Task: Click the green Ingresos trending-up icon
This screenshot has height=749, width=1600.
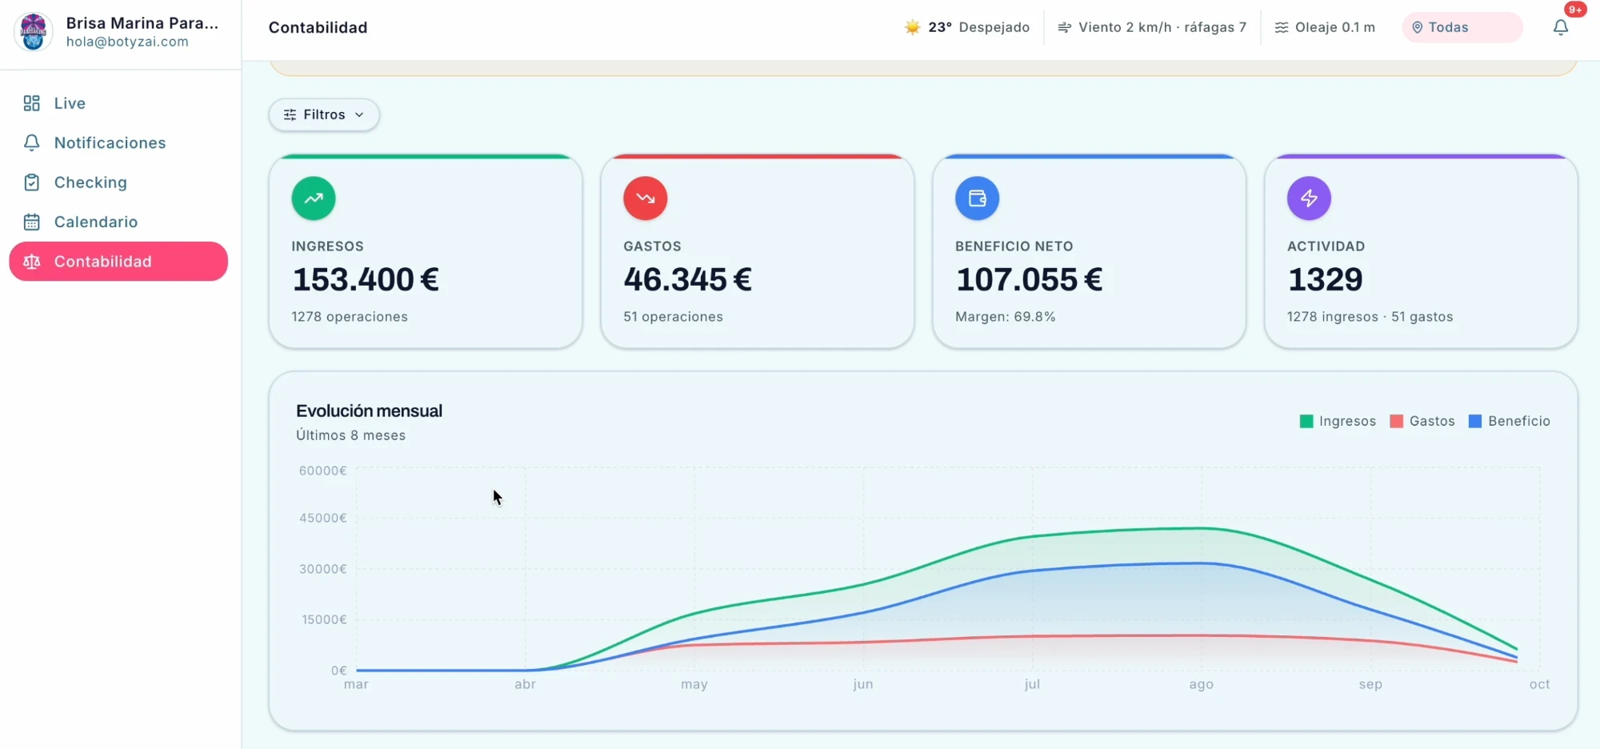Action: (x=314, y=198)
